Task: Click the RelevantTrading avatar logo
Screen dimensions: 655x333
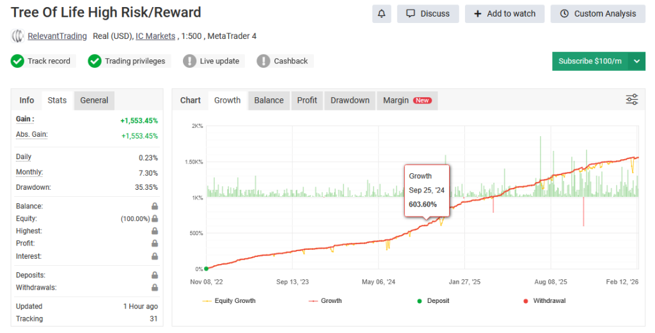Action: click(17, 36)
